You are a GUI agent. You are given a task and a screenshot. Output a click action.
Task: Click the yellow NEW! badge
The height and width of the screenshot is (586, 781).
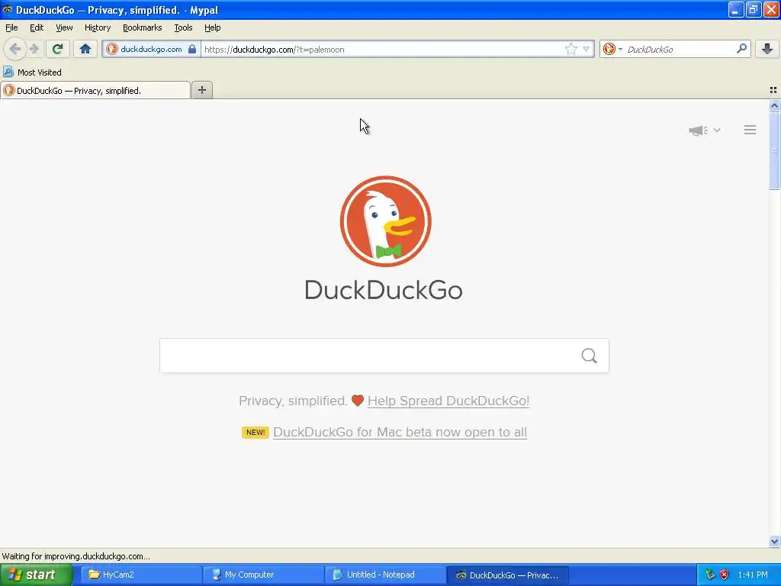click(256, 432)
